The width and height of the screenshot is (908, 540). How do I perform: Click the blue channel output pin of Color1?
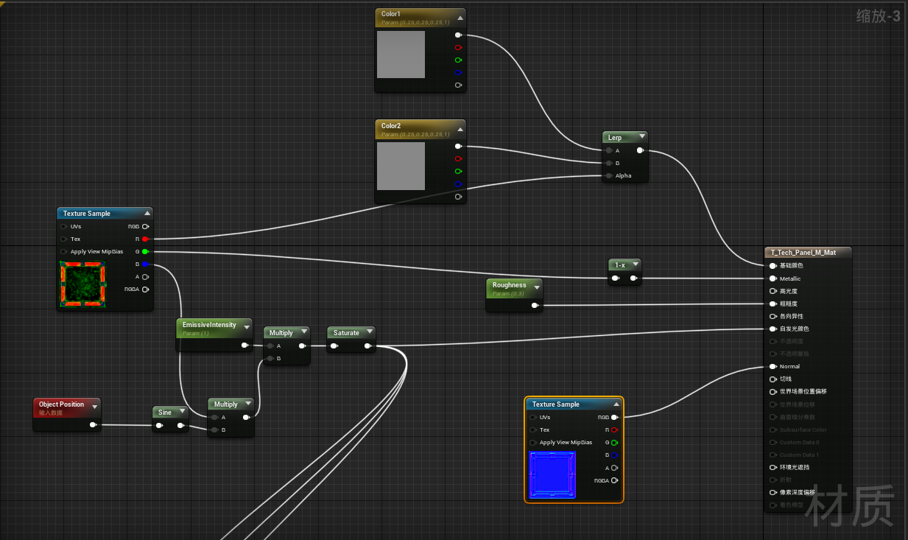[458, 72]
